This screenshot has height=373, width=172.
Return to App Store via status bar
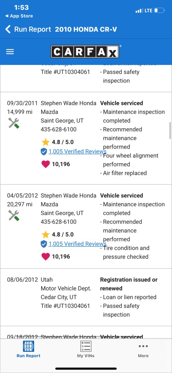[19, 16]
